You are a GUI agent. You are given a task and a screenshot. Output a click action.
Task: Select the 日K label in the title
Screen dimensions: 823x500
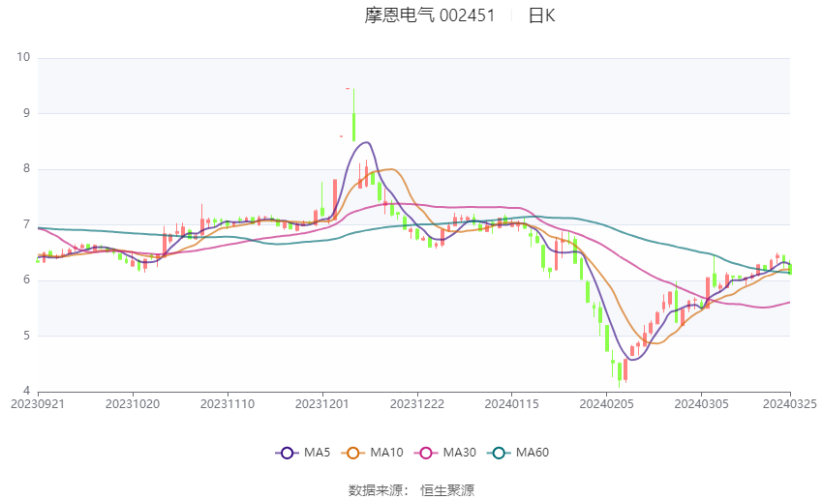click(x=541, y=15)
